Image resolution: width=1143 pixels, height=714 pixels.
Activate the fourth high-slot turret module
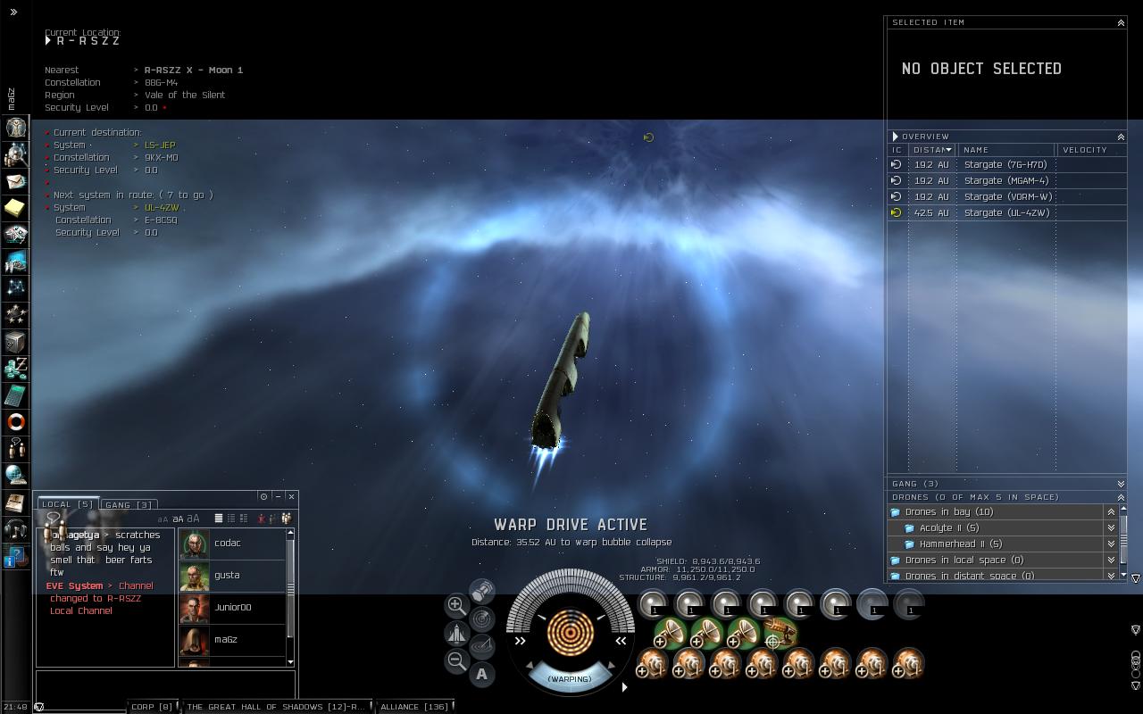pos(763,604)
